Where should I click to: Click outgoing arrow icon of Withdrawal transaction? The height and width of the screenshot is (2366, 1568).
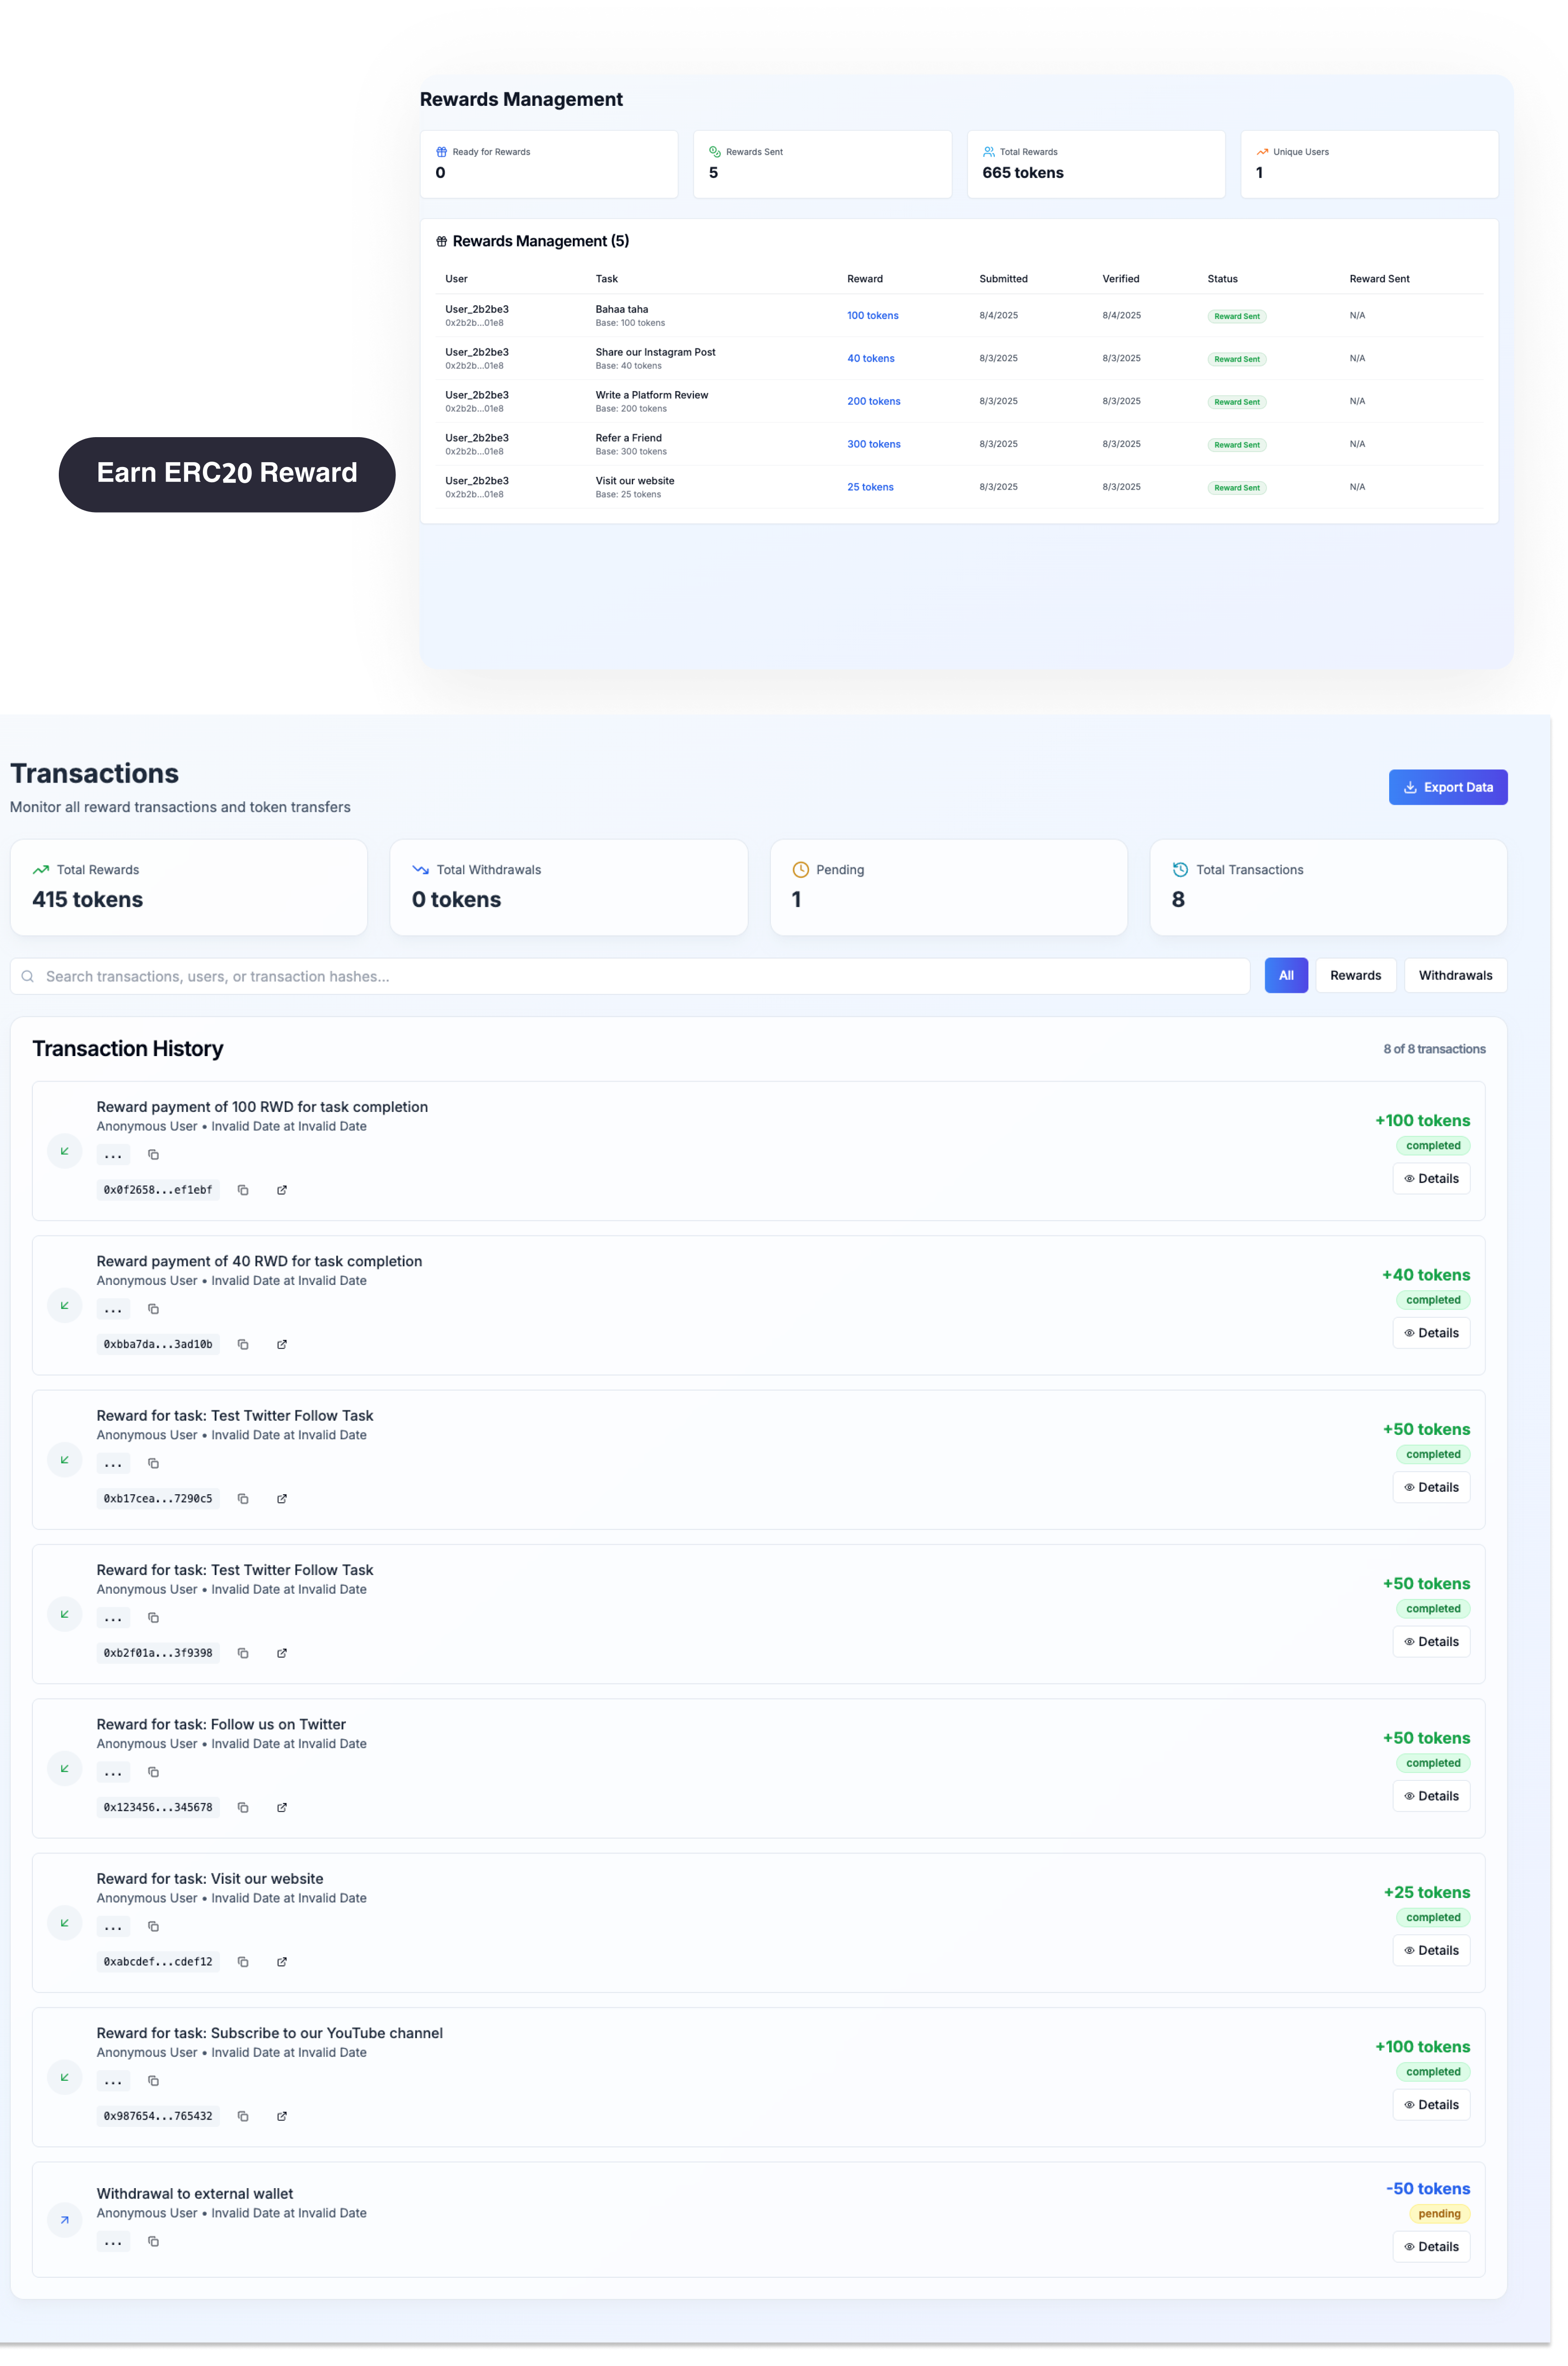[x=65, y=2220]
